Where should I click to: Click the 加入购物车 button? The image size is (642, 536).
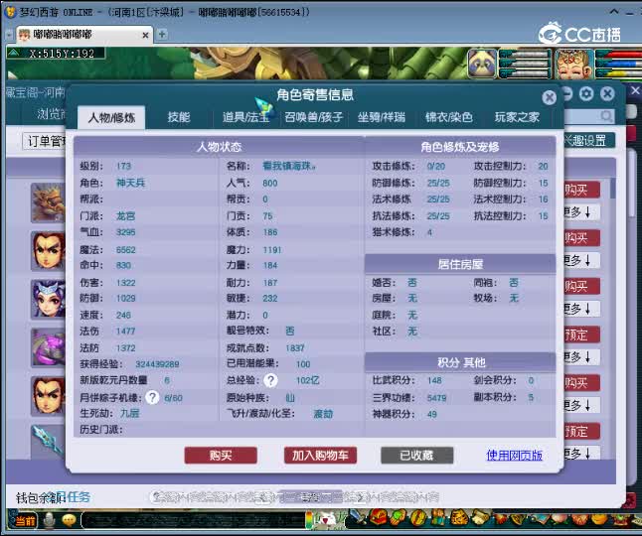coord(320,455)
